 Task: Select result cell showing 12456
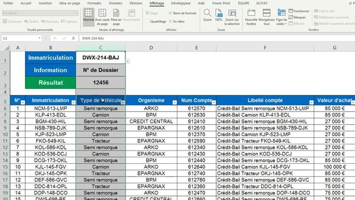click(x=100, y=83)
